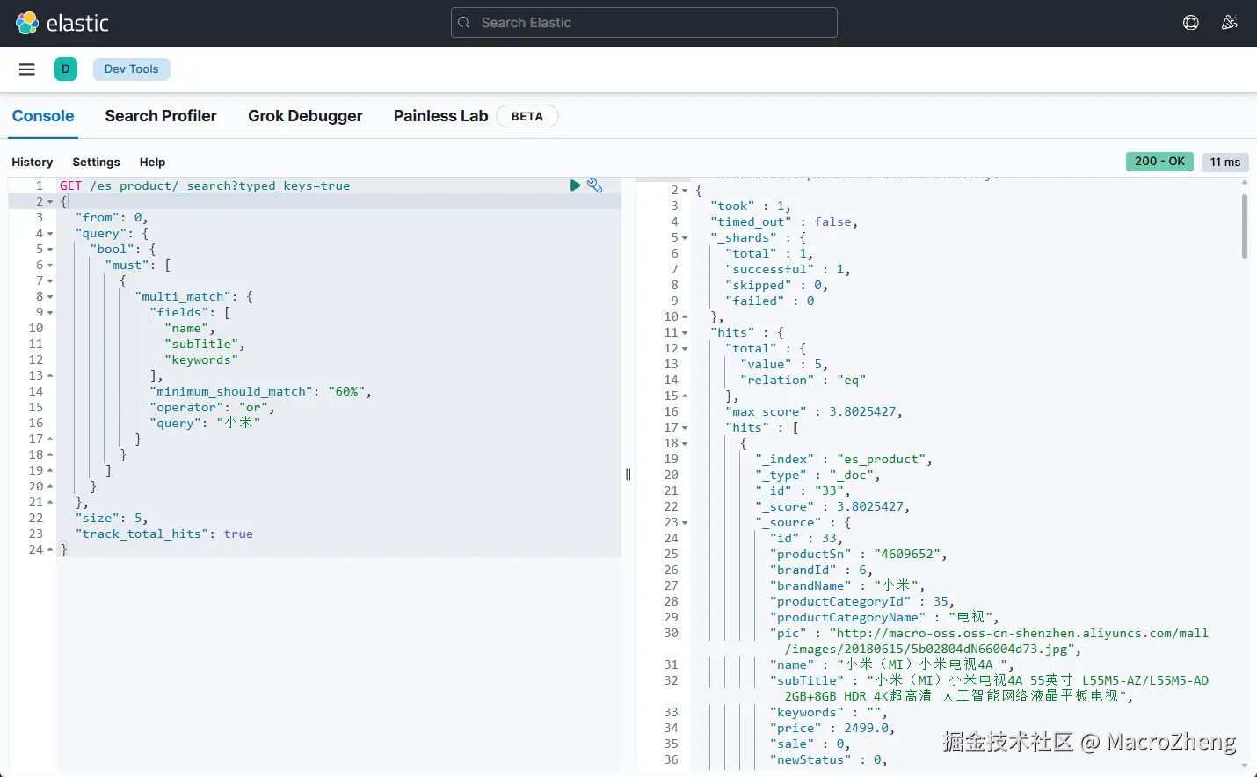Click the Dev Tools breadcrumb

point(132,69)
